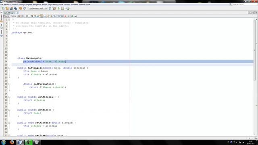Collapse the Rettangolo constructor fold at line 16
This screenshot has width=258, height=145.
tap(9, 68)
